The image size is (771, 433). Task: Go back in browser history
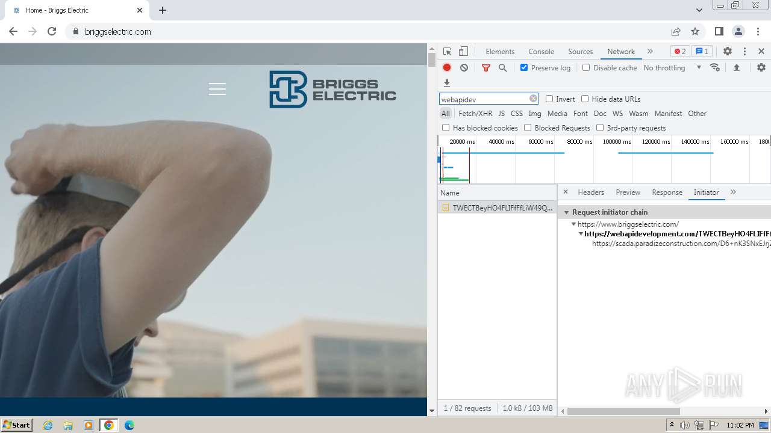point(13,31)
